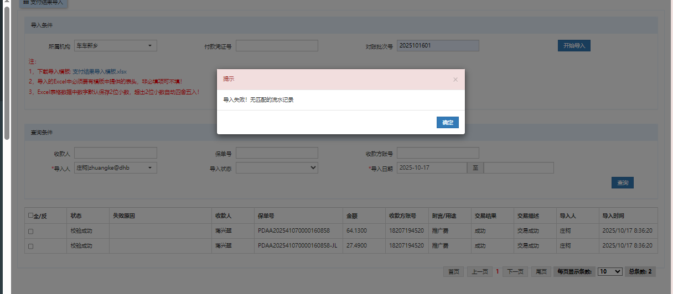The height and width of the screenshot is (294, 673).
Task: Click page number 1 in pagination
Action: [498, 272]
